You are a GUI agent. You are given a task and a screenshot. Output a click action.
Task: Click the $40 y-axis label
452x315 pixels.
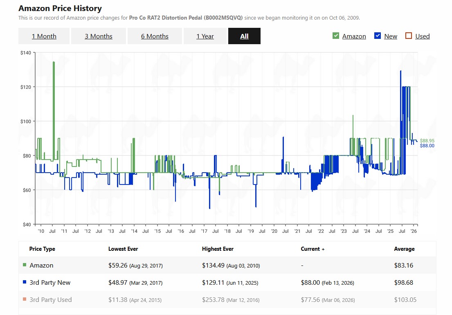[x=27, y=225]
